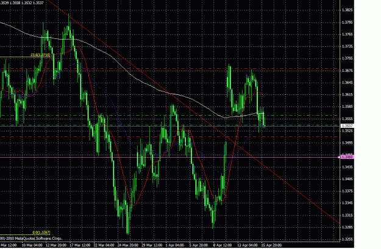Click the 12 Mar 20:00 time label
This screenshot has height=249, width=381.
[55, 245]
